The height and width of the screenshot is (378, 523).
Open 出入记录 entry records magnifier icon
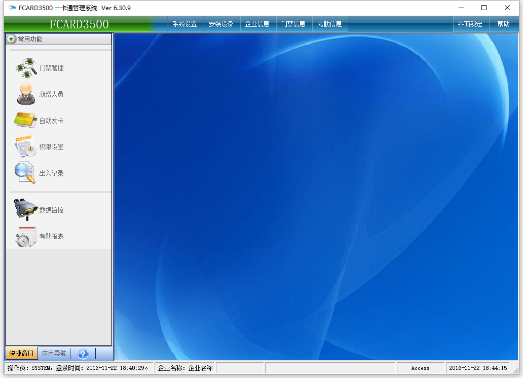click(25, 173)
